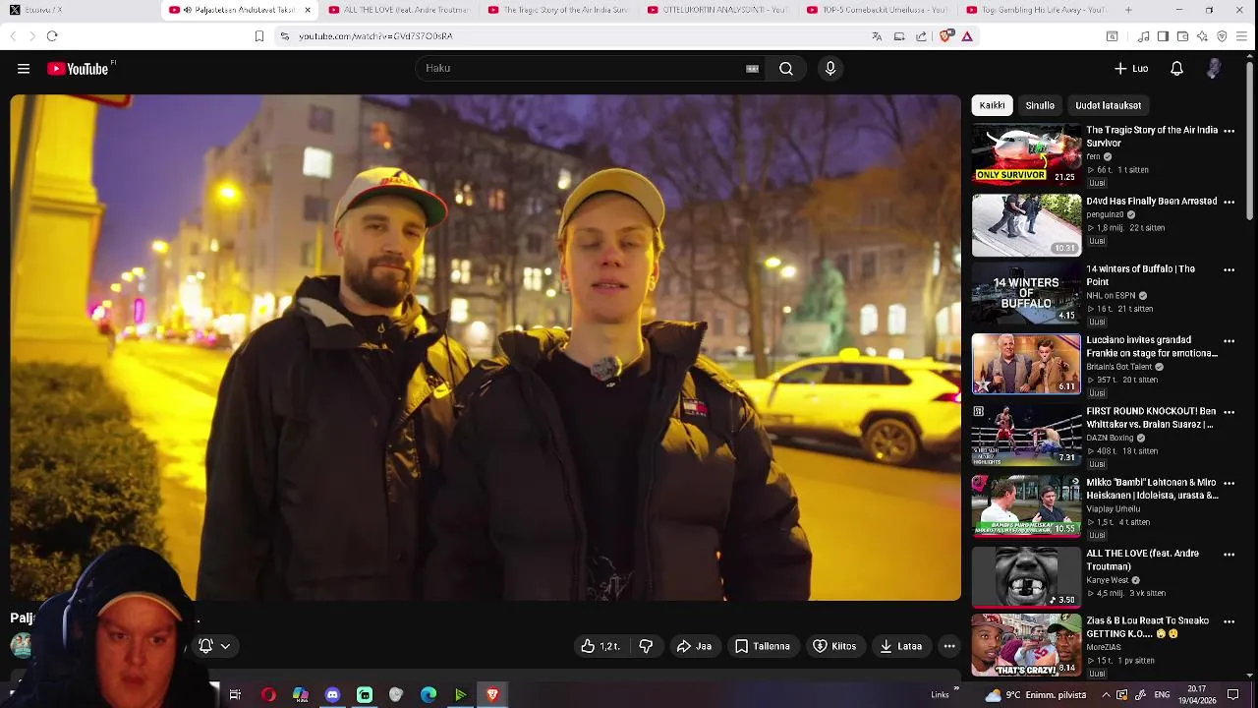Viewport: 1258px width, 708px height.
Task: Save the video with Tallenna button
Action: [763, 646]
